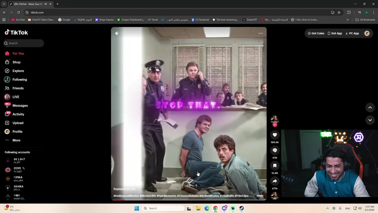Mute the tab via speaker icon
The height and width of the screenshot is (213, 378).
(x=45, y=4)
